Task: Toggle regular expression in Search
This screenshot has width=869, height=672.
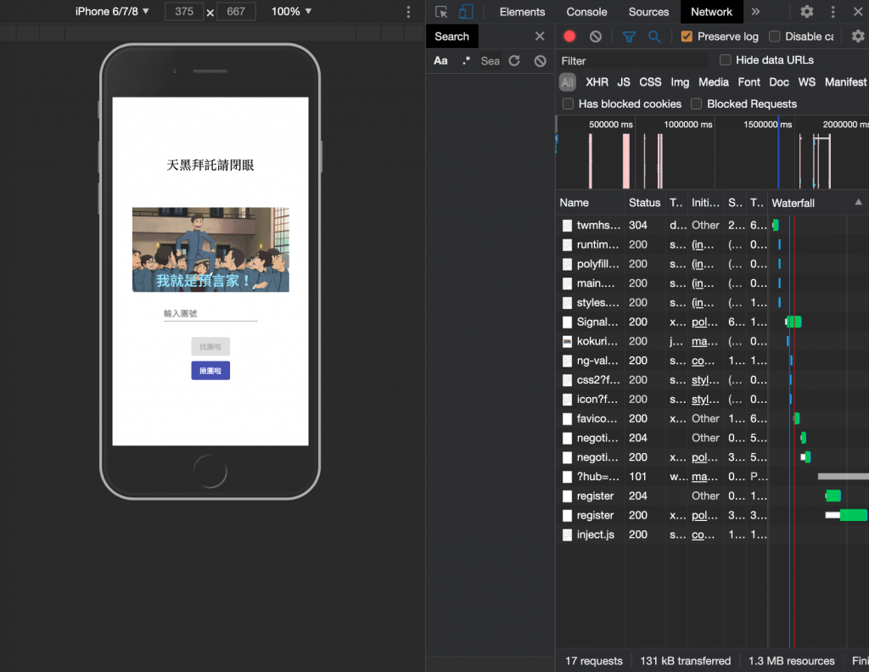Action: 466,61
